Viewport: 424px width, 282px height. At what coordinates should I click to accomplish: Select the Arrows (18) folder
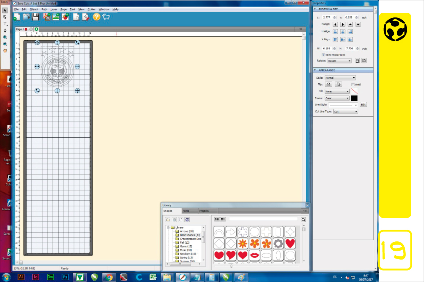187,231
